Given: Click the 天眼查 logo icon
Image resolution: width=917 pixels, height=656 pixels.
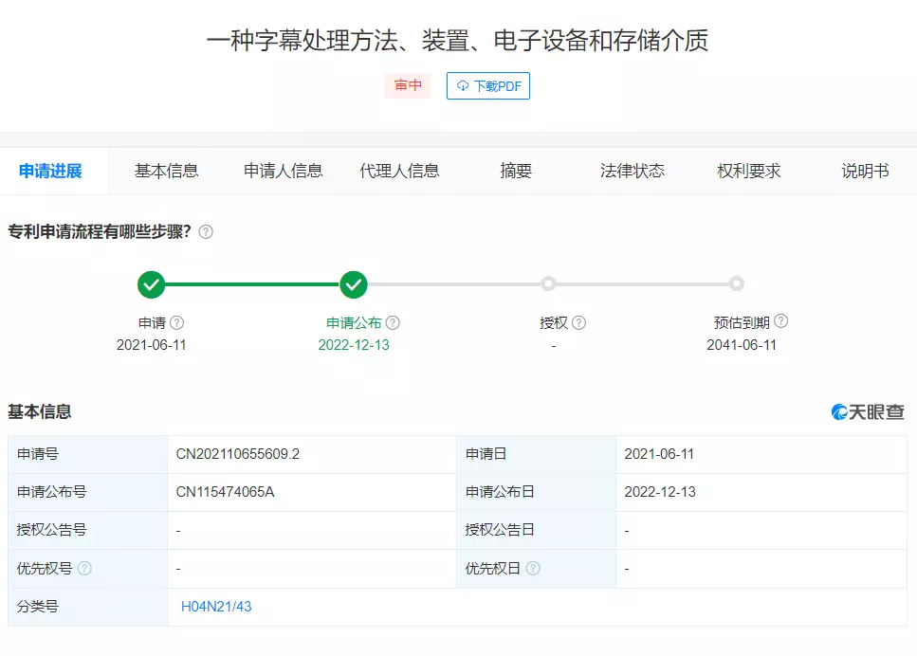Looking at the screenshot, I should click(x=837, y=412).
